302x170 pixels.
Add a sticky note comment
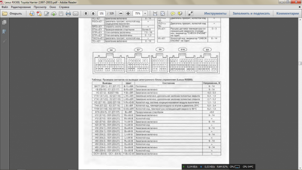173,14
